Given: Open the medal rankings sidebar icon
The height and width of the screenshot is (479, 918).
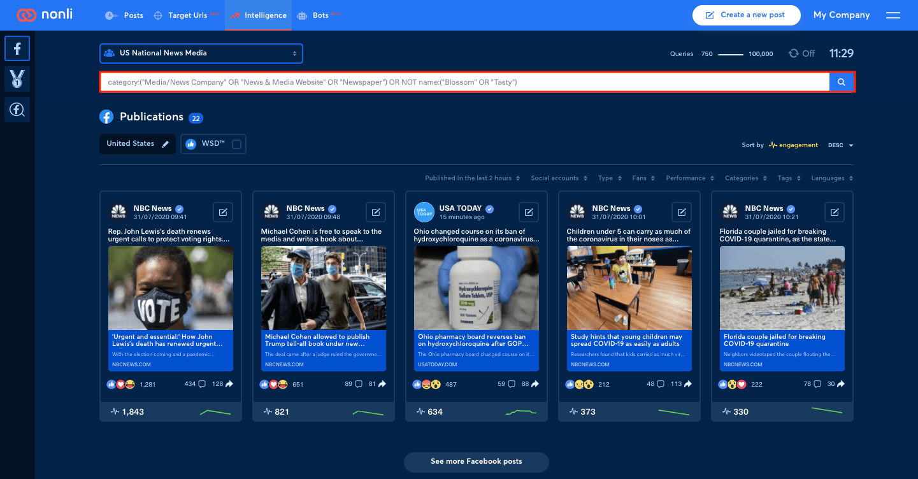Looking at the screenshot, I should pyautogui.click(x=17, y=79).
